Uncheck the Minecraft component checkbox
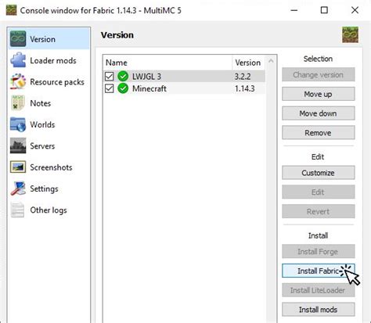The image size is (371, 323). coord(110,88)
